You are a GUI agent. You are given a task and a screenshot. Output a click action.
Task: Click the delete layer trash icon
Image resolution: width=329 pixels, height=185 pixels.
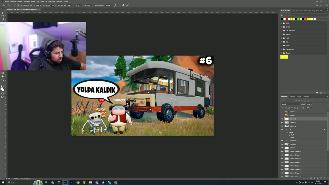click(324, 178)
